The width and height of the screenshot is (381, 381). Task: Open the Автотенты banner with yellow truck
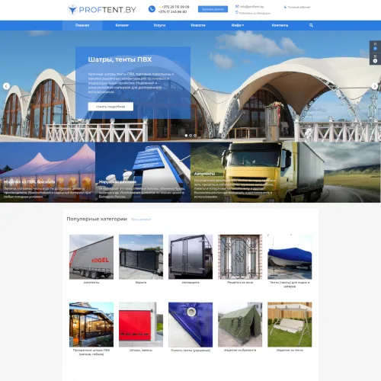286,172
